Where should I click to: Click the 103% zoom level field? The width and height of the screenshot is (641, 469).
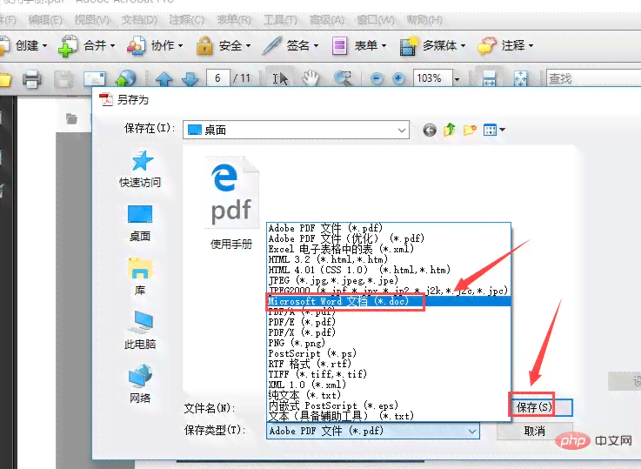coord(432,78)
